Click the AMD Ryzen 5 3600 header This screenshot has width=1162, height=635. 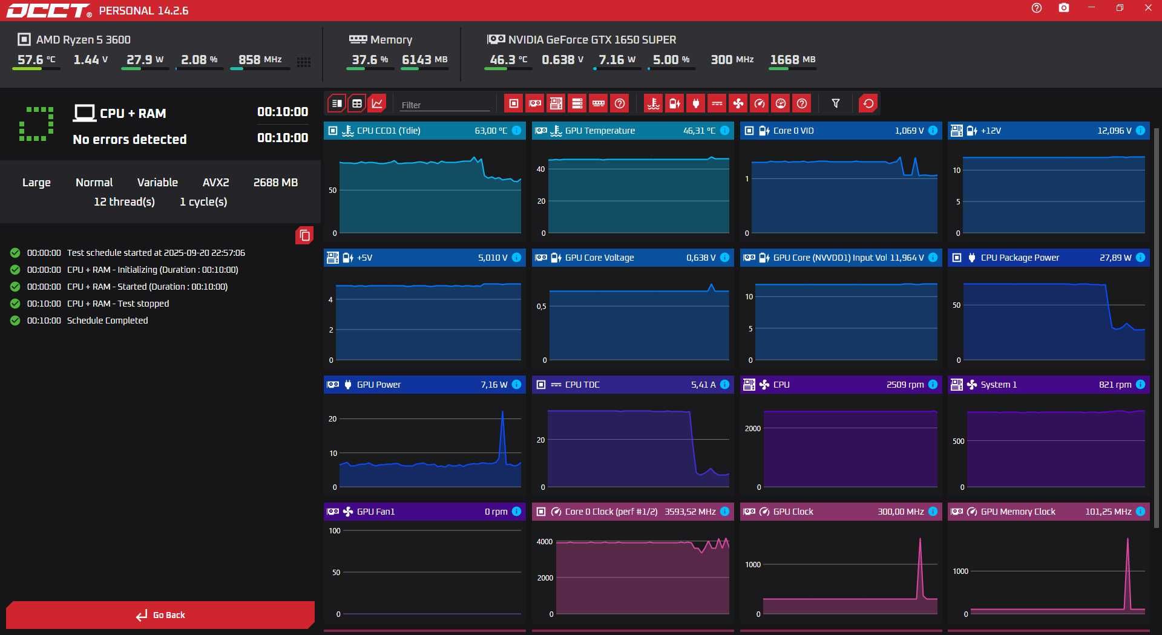point(74,39)
